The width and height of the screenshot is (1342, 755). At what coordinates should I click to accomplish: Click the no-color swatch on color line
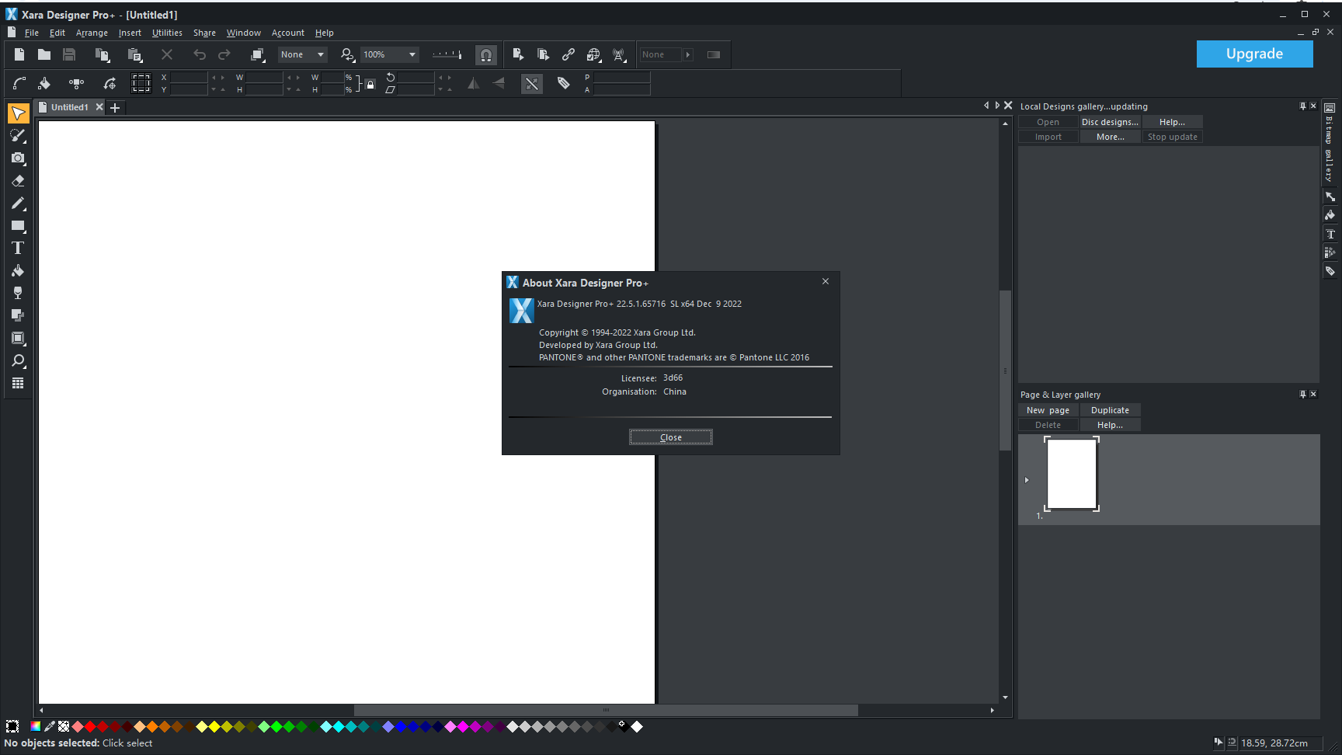coord(64,726)
